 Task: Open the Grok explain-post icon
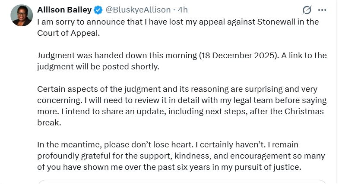307,10
